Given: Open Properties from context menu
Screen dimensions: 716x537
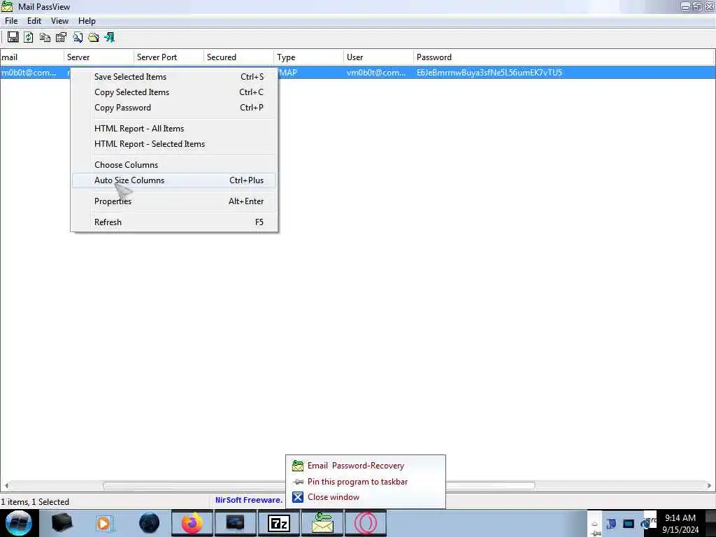Looking at the screenshot, I should tap(174, 201).
